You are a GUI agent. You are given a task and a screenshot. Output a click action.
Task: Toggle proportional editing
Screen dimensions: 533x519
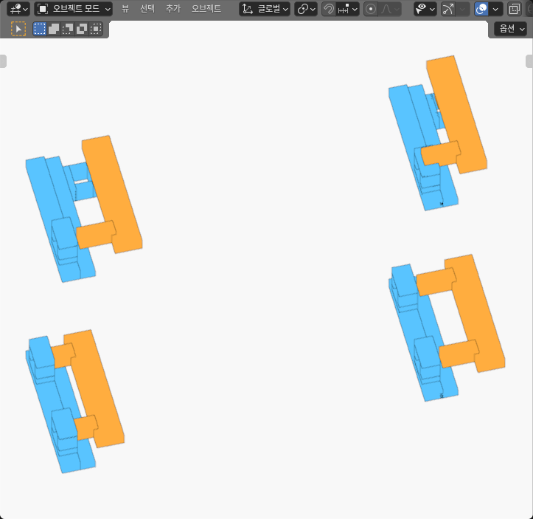click(x=371, y=9)
